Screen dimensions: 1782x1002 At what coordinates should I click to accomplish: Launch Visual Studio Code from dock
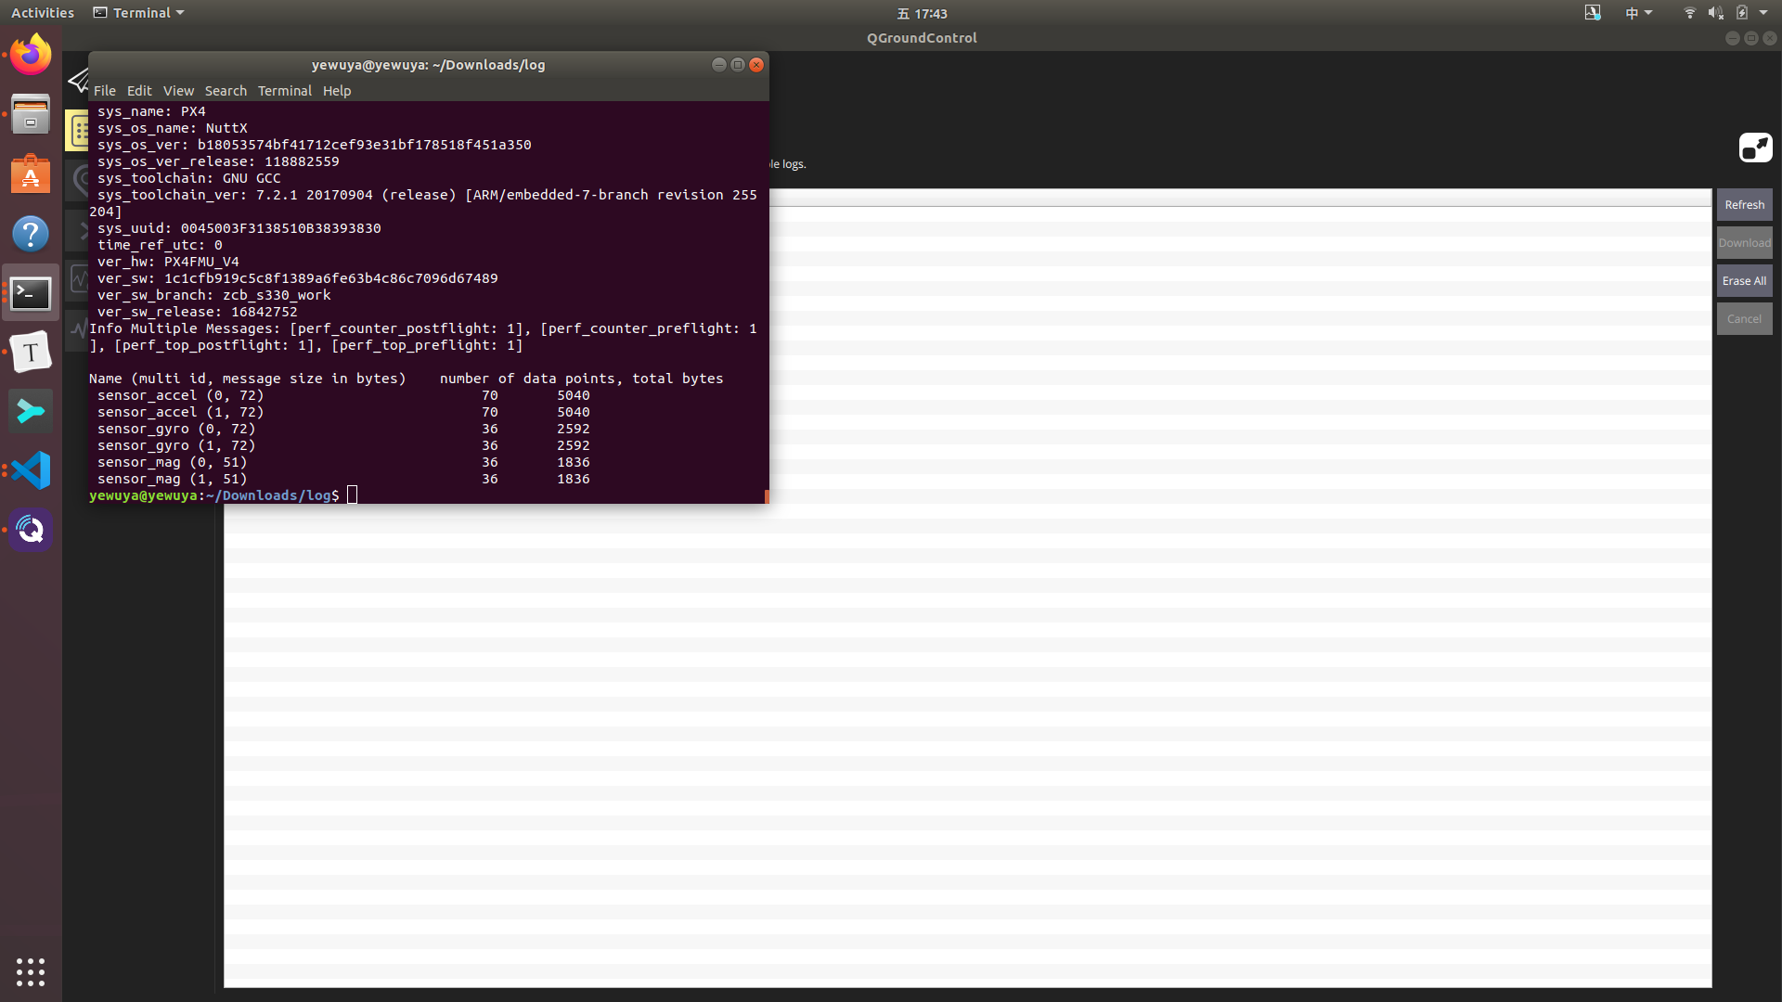pyautogui.click(x=31, y=470)
